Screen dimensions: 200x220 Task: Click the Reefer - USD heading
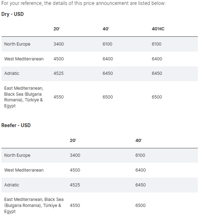tap(16, 125)
